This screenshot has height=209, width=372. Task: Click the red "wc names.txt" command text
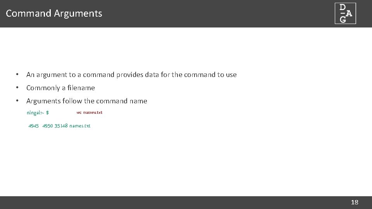coord(90,113)
